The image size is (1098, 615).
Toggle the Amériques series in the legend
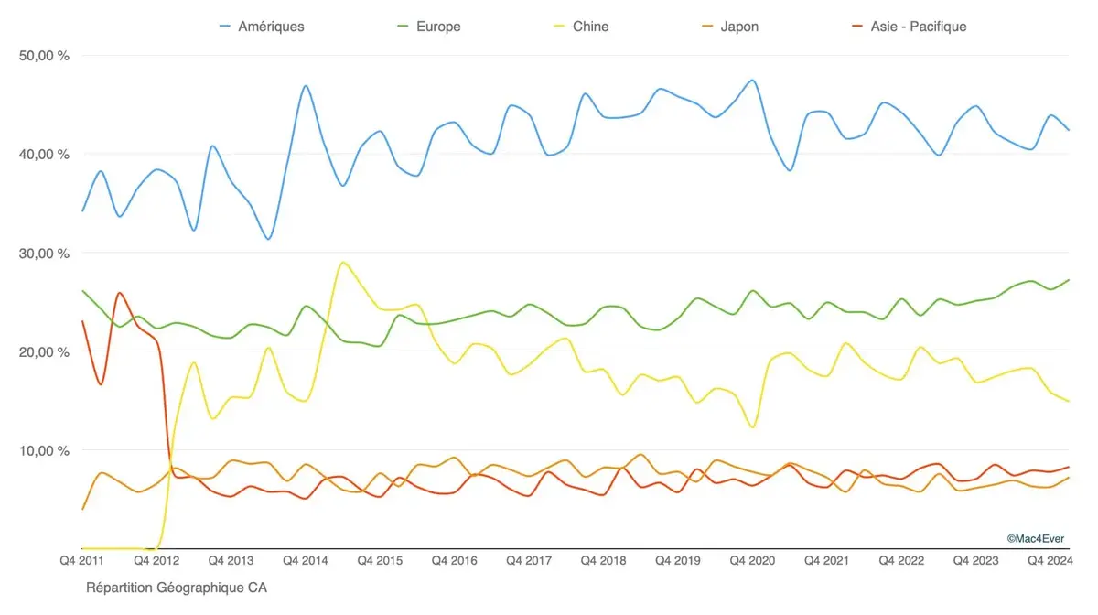click(x=271, y=27)
